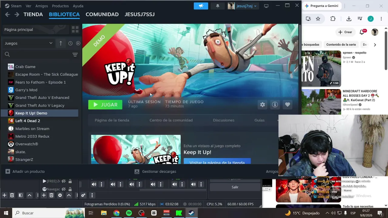Screen dimensions: 388x218
Task: Mute the last OBS audio mixer channel
Action: click(x=193, y=184)
